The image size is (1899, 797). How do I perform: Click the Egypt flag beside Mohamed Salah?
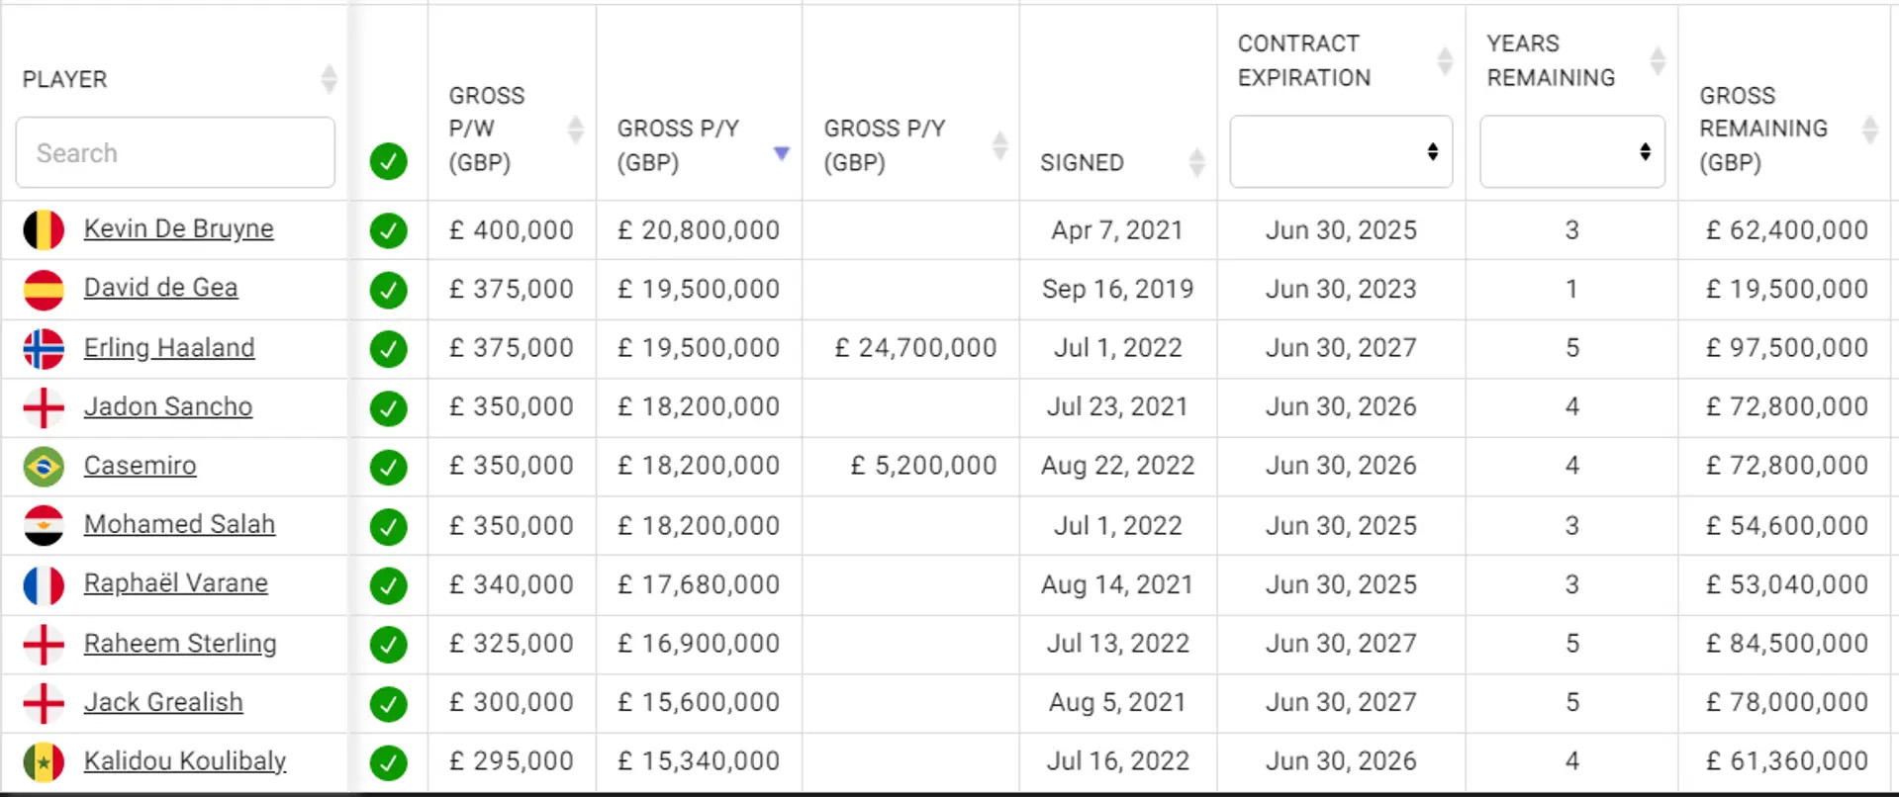pos(44,525)
